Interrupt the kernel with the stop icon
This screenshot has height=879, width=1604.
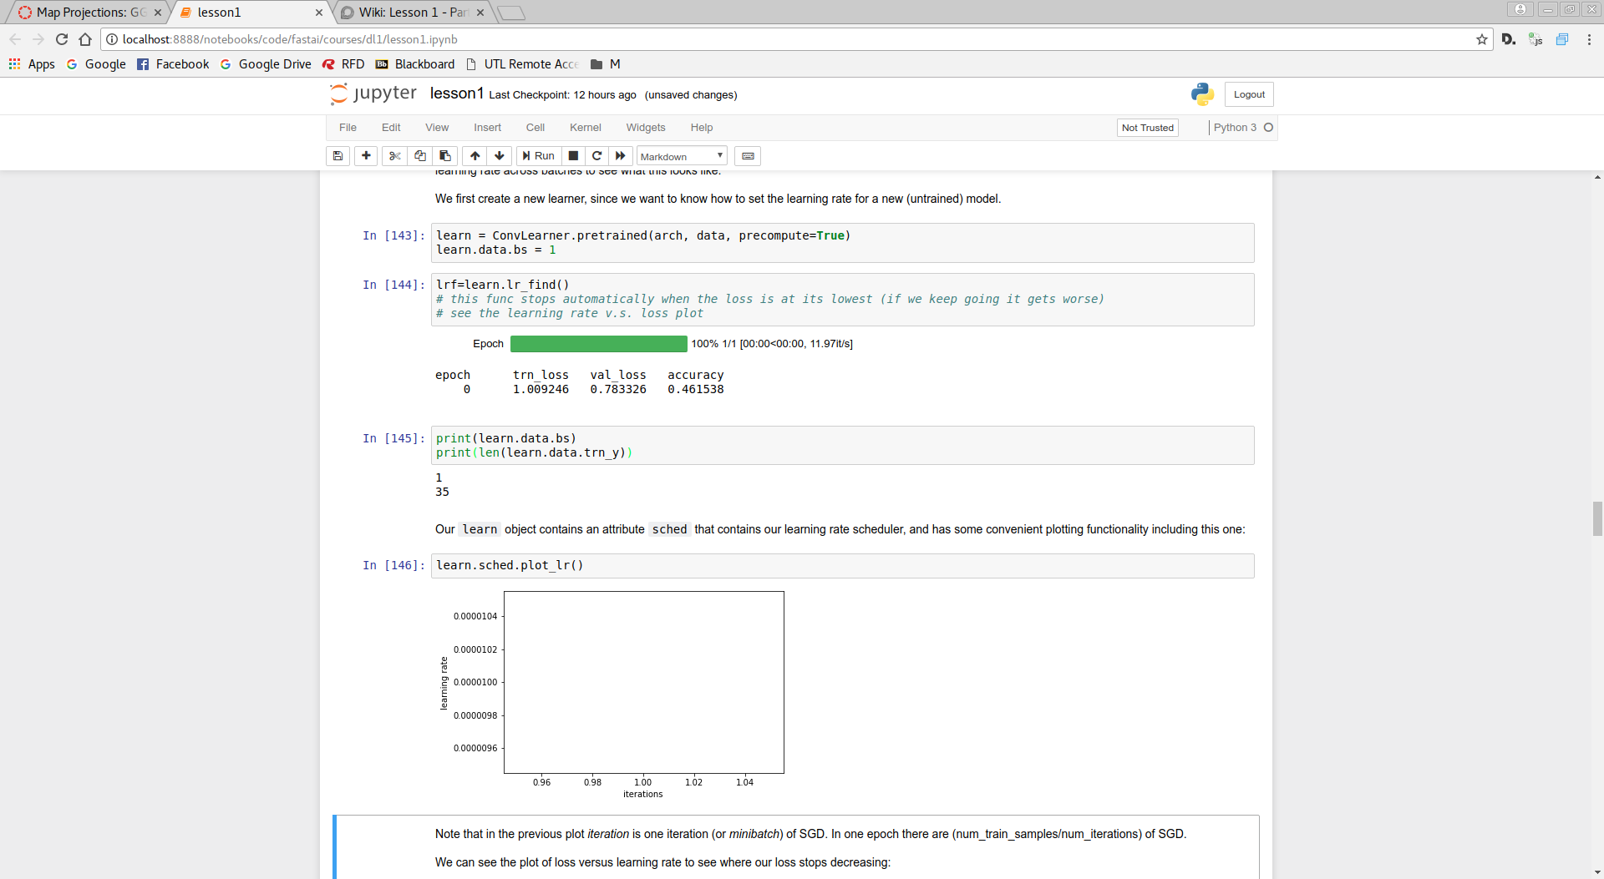[x=573, y=156]
